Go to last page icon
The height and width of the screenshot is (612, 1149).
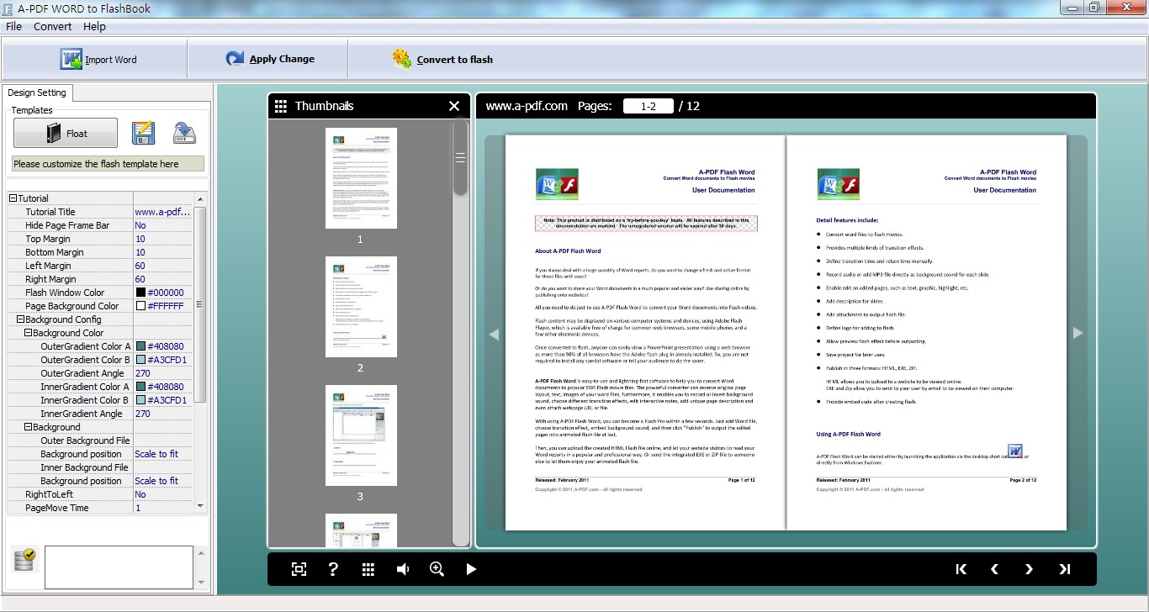[x=1064, y=569]
